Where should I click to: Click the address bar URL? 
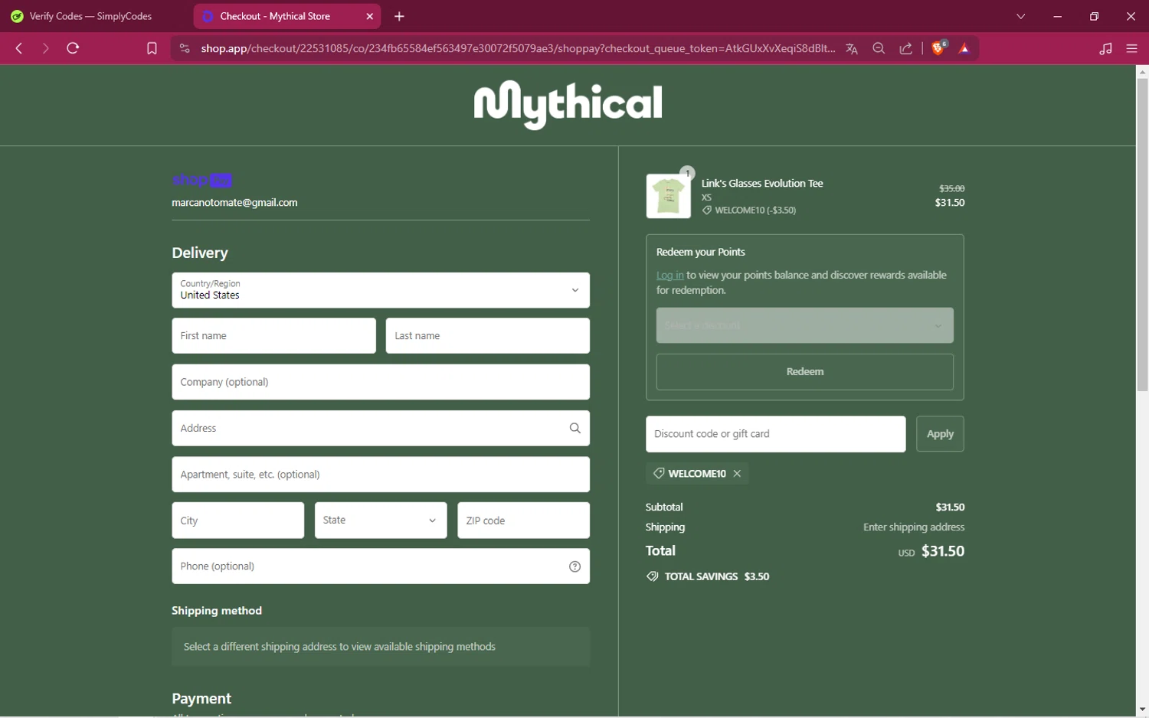(518, 48)
